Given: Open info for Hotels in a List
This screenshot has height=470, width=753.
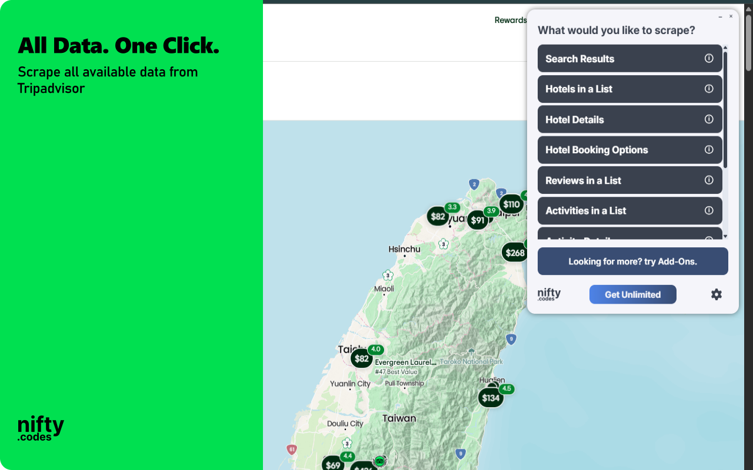Looking at the screenshot, I should [710, 89].
